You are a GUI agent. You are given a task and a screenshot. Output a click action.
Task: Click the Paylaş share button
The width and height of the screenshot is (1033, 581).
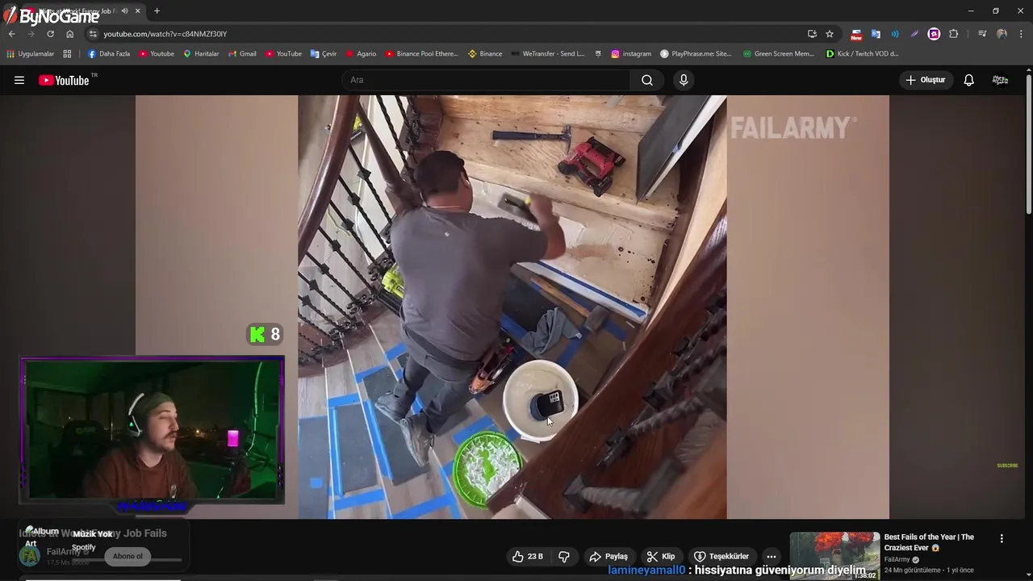609,557
